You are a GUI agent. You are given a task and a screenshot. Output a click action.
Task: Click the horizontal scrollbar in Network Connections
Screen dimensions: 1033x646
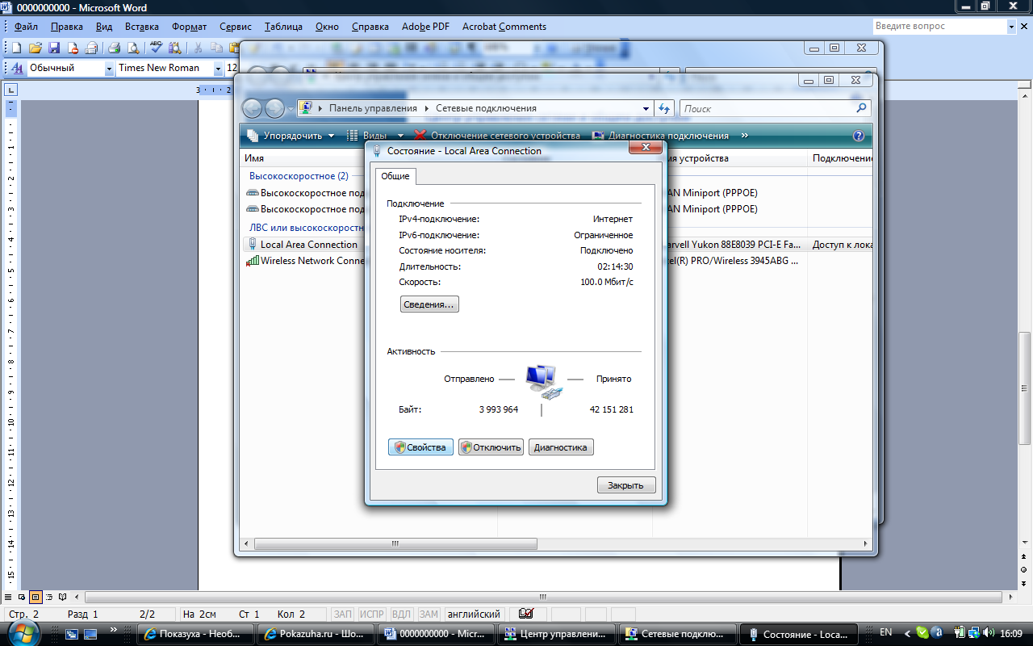(395, 544)
